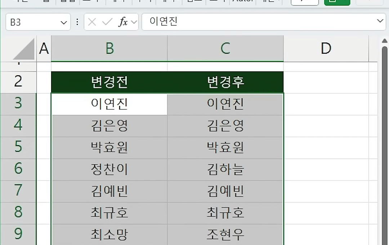This screenshot has width=389, height=245.
Task: Select row 2 header
Action: pyautogui.click(x=18, y=83)
